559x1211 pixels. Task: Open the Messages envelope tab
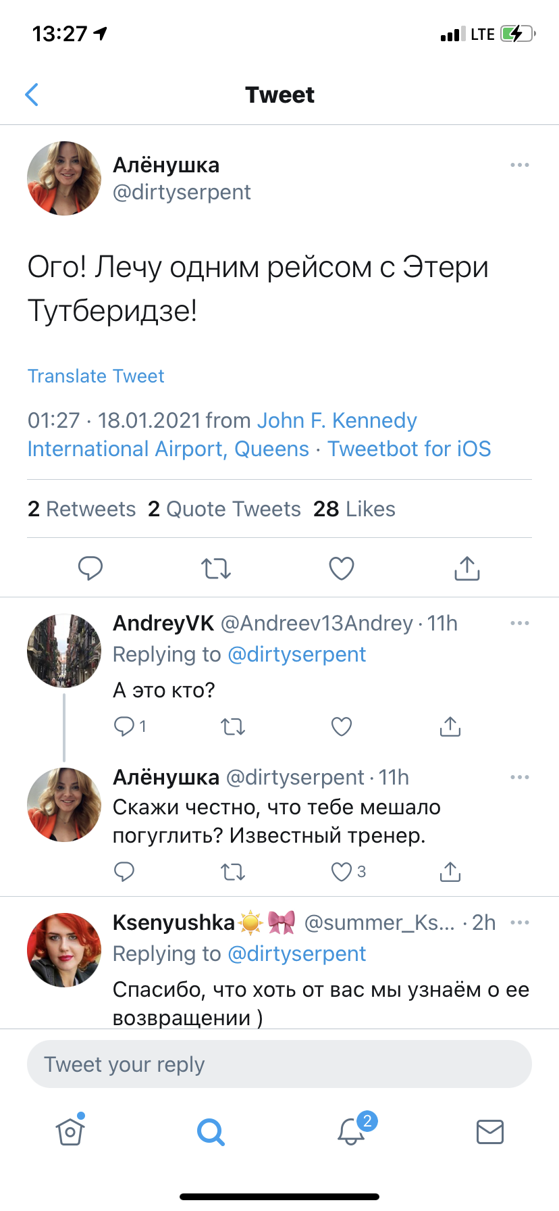point(489,1131)
